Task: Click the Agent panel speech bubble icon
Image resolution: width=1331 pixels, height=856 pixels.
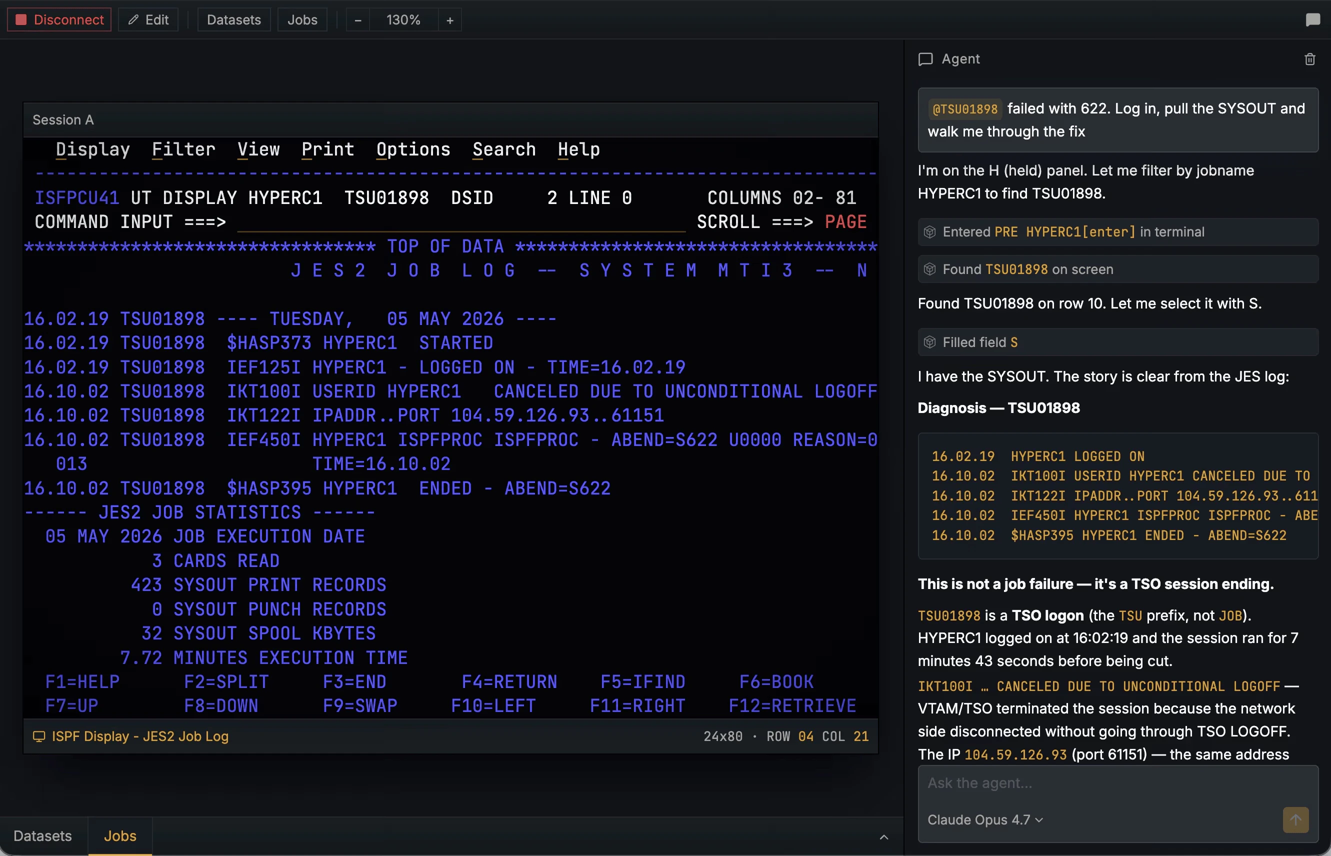Action: [x=925, y=59]
